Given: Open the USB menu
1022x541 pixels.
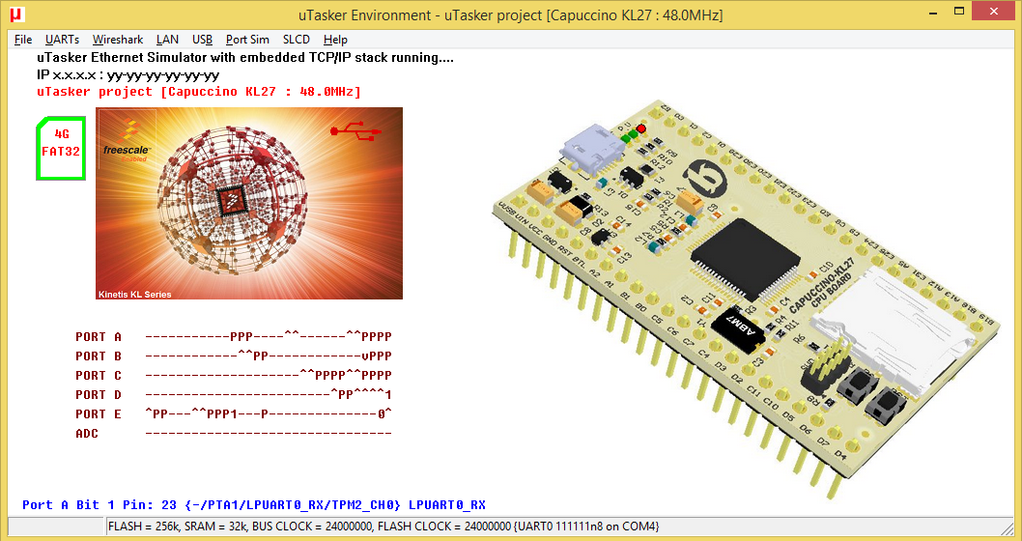Looking at the screenshot, I should 202,40.
